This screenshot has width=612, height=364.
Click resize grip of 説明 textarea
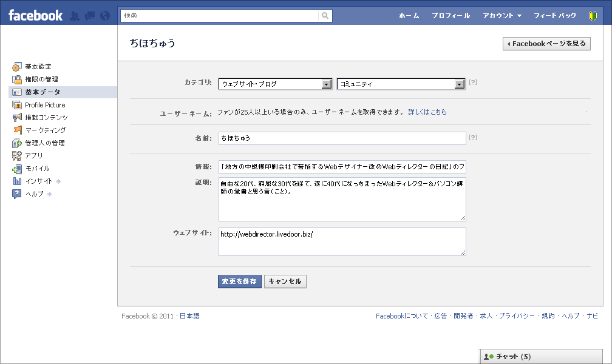pos(463,218)
